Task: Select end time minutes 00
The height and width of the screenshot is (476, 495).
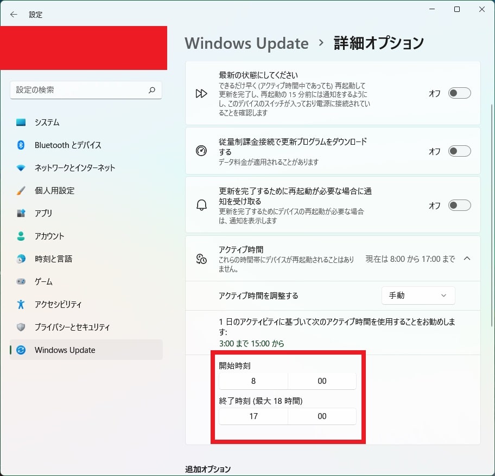Action: (x=322, y=416)
